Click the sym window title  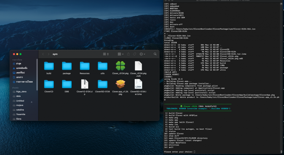tap(55, 54)
